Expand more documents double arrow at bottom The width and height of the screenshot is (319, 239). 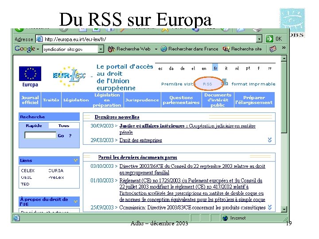[x=270, y=207]
